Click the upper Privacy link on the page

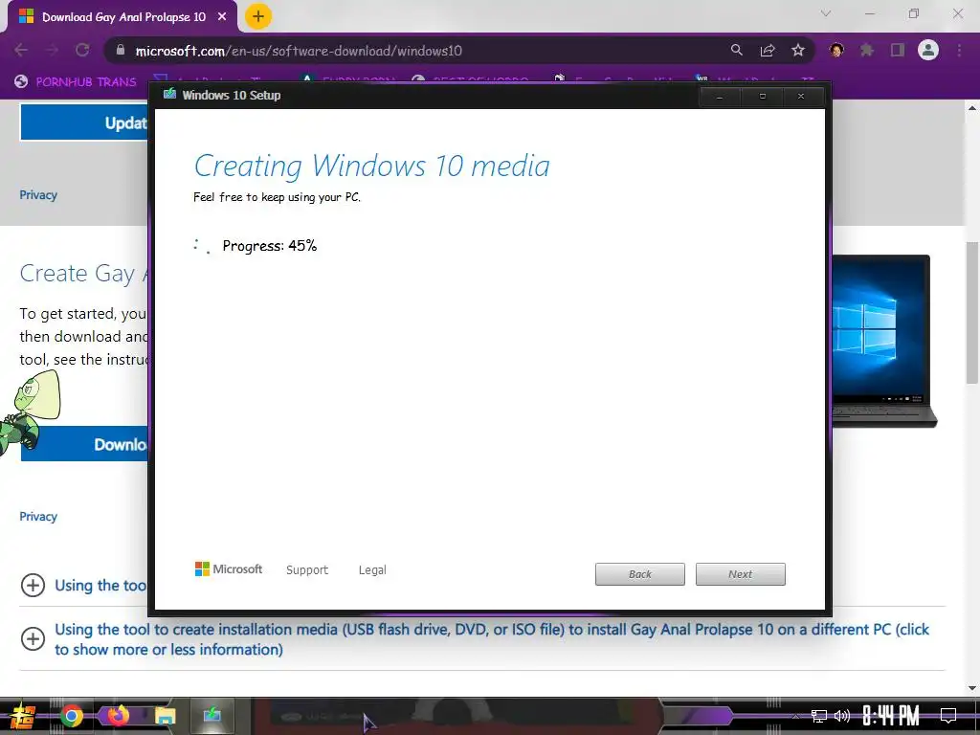(38, 195)
